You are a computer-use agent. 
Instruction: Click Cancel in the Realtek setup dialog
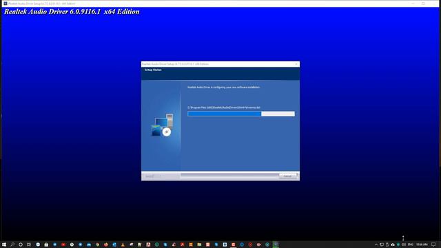(x=288, y=176)
